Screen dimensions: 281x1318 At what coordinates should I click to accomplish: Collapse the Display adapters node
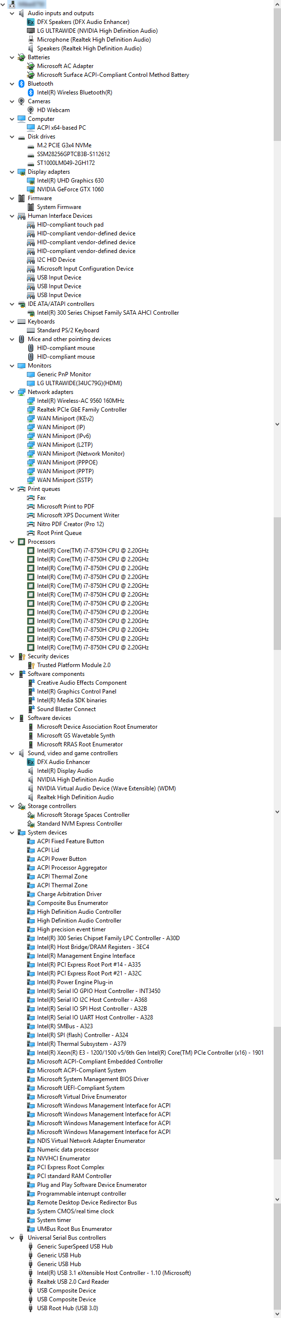(x=12, y=172)
